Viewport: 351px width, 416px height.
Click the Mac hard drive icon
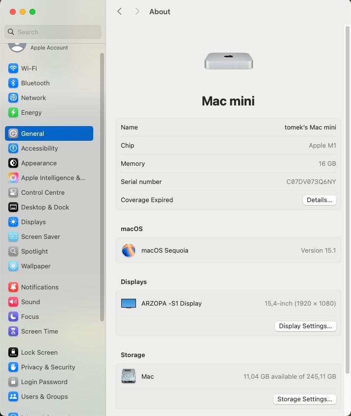[x=129, y=376]
